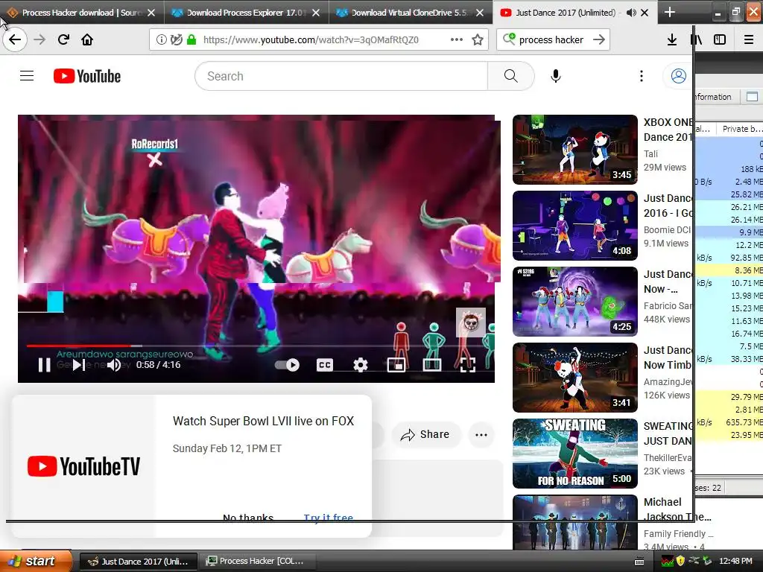The image size is (763, 572).
Task: Click the URL in the address bar
Action: coord(311,40)
